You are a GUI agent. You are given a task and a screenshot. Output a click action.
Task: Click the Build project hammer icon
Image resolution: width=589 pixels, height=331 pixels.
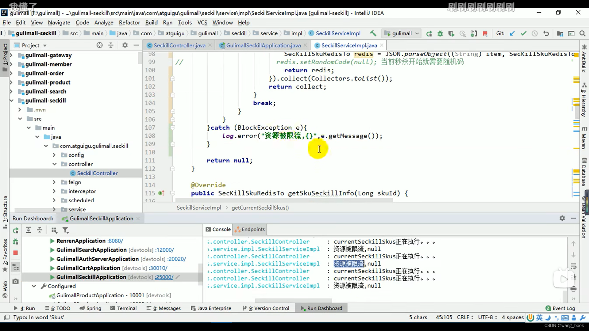tap(373, 33)
